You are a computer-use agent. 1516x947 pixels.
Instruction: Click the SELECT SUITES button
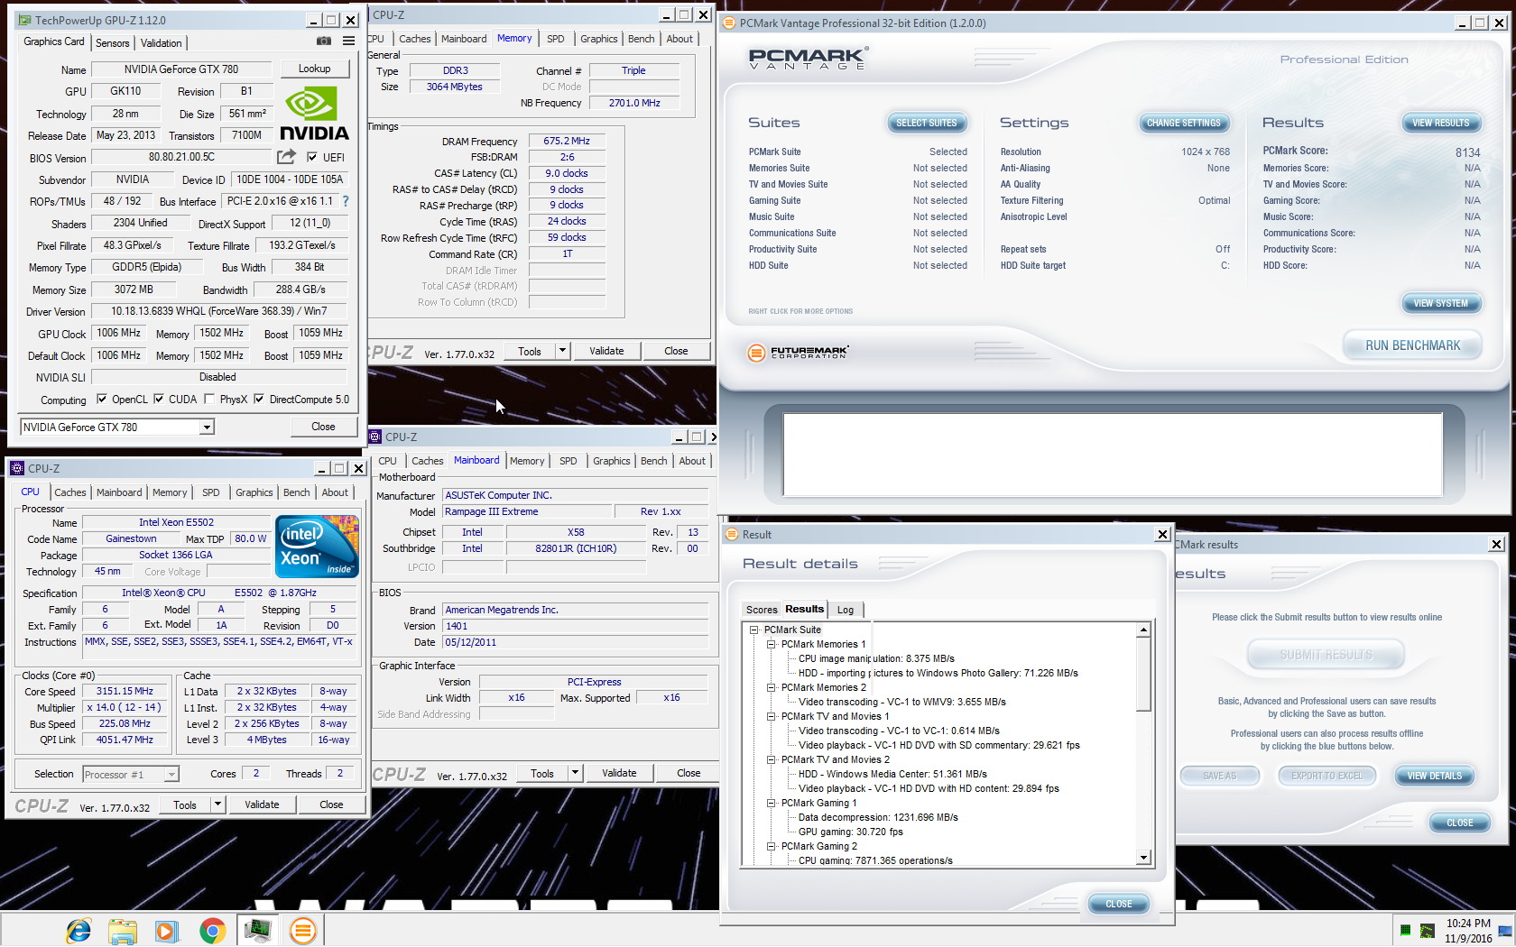pyautogui.click(x=927, y=123)
